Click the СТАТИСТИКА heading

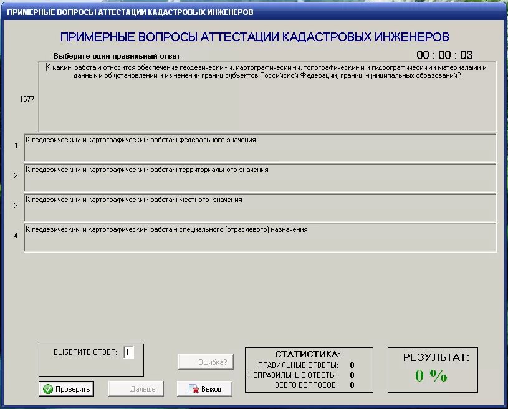(307, 354)
